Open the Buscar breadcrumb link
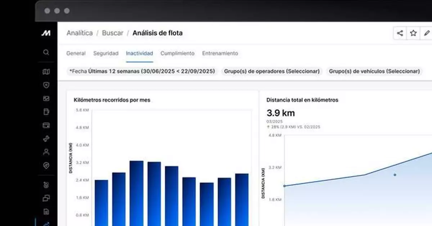Image resolution: width=432 pixels, height=226 pixels. click(x=112, y=33)
